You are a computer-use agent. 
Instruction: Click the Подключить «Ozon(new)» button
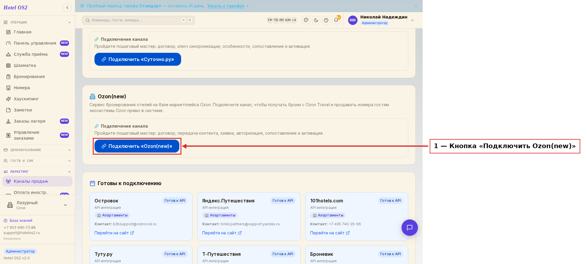coord(137,146)
